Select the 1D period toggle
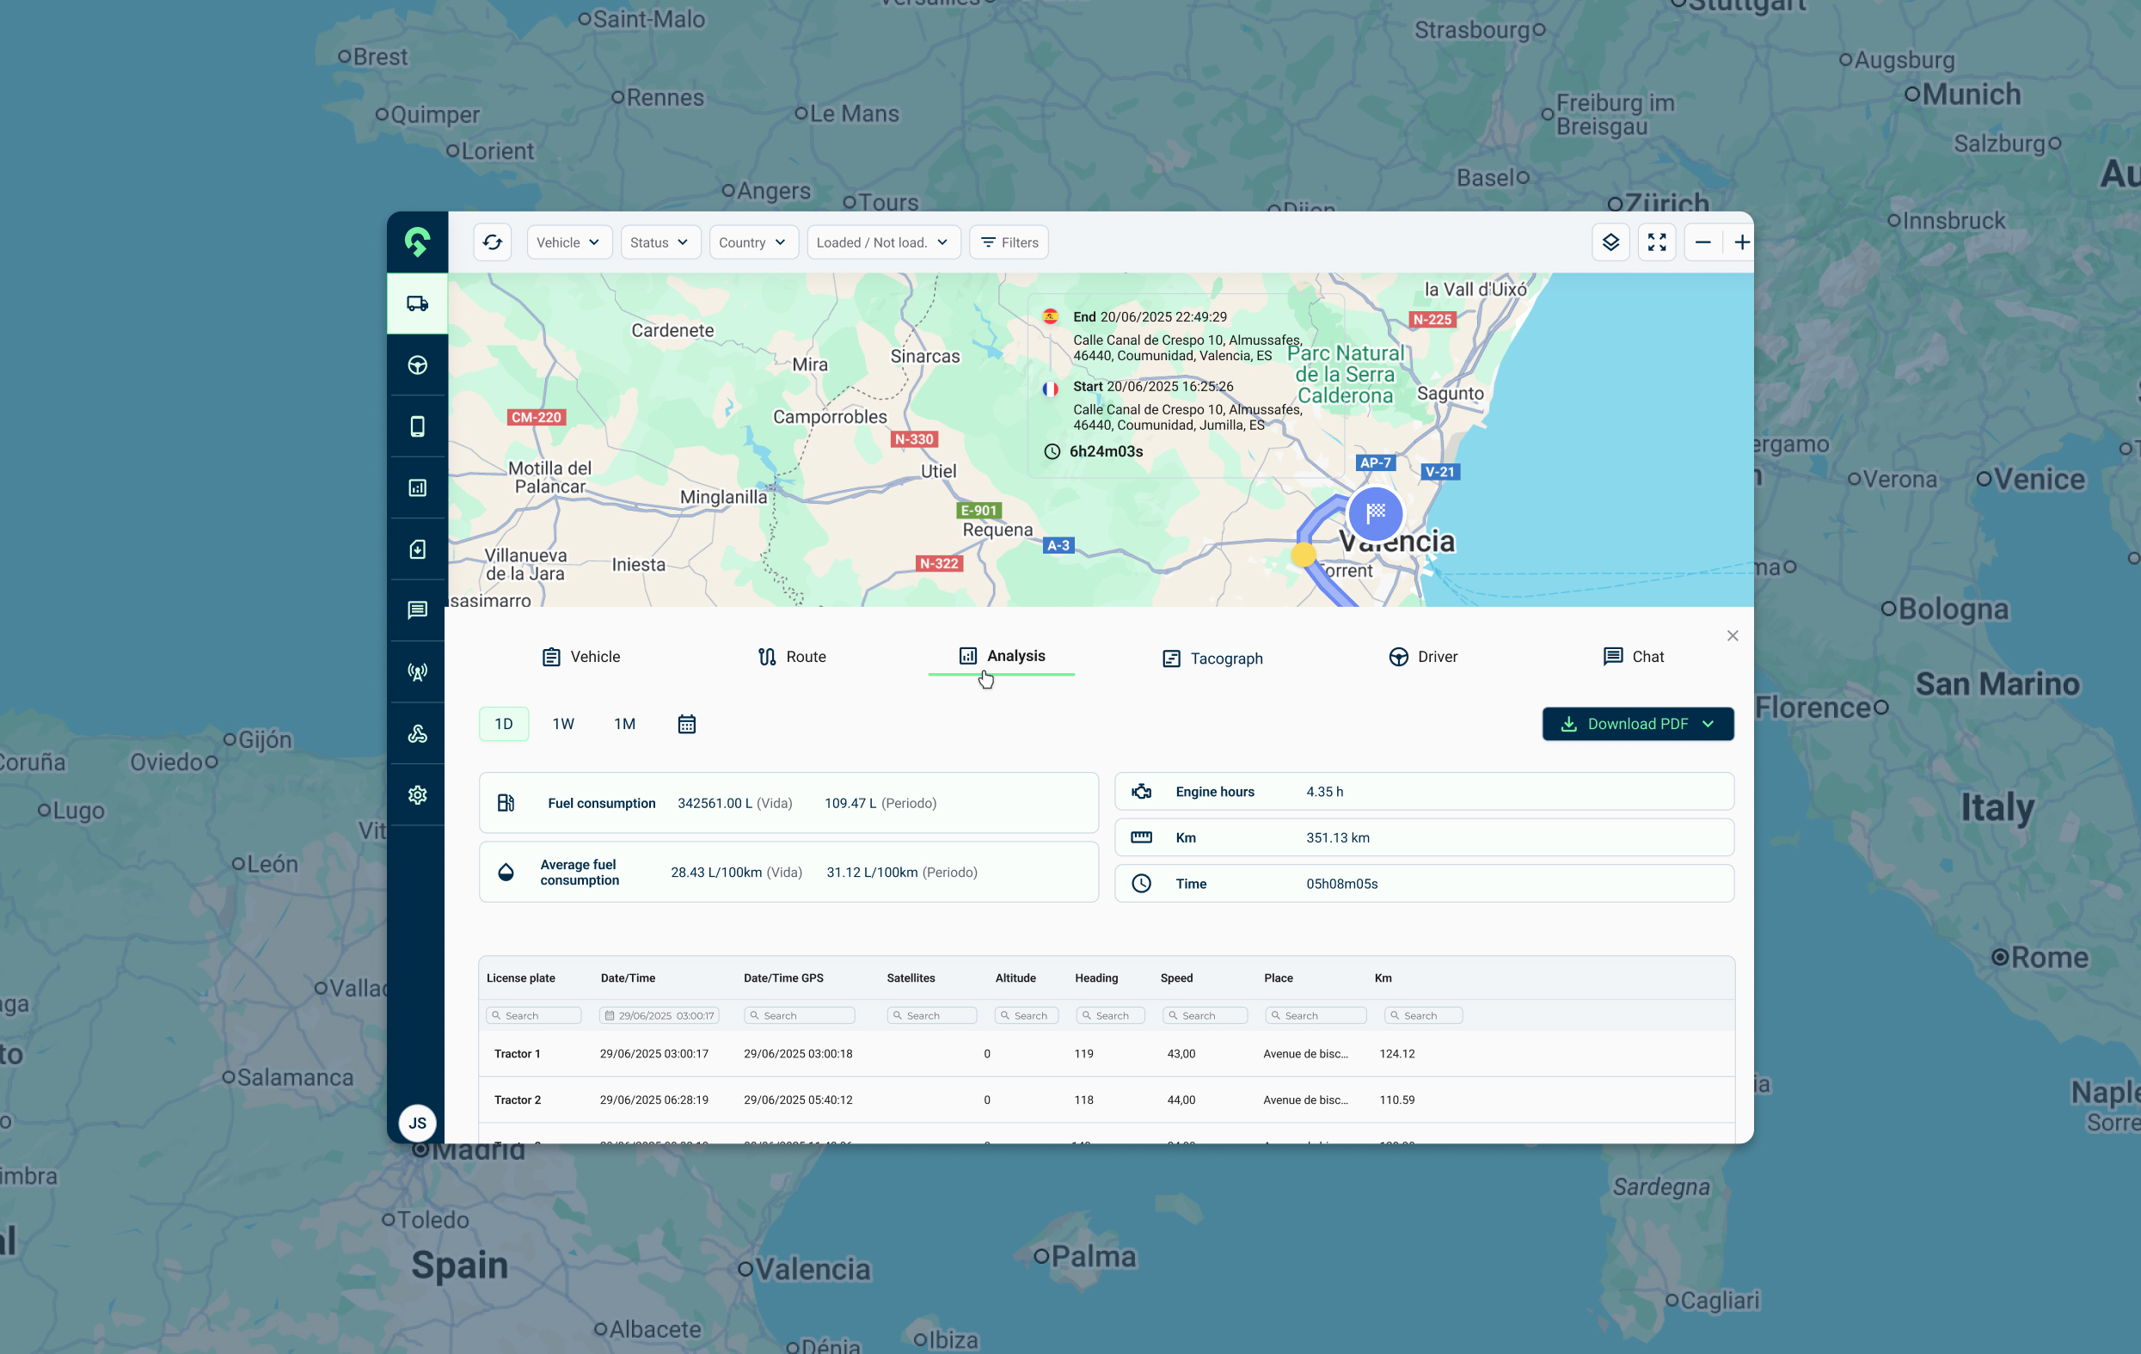Viewport: 2141px width, 1354px height. point(503,724)
